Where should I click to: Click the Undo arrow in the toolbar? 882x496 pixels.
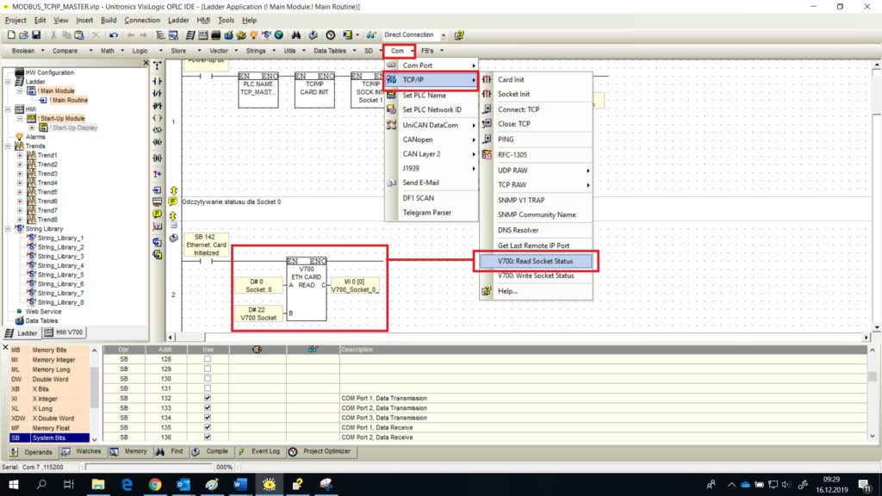[x=114, y=34]
